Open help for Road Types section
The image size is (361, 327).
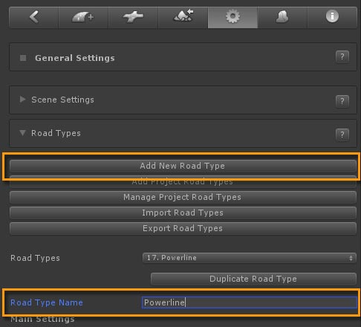pyautogui.click(x=342, y=135)
